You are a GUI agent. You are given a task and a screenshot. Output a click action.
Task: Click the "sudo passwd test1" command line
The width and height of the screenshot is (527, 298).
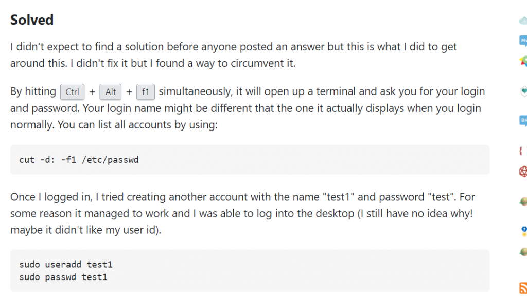[63, 277]
